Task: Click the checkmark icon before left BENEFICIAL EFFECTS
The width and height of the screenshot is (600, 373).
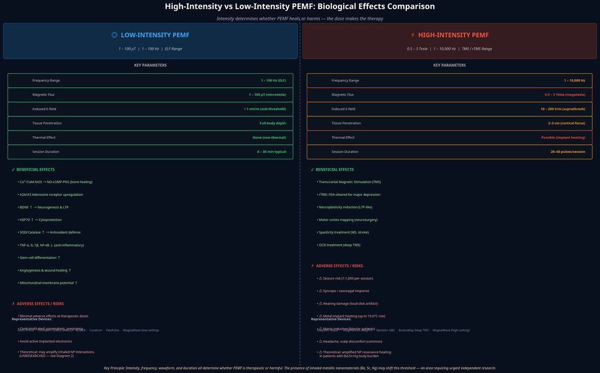Action: 13,169
